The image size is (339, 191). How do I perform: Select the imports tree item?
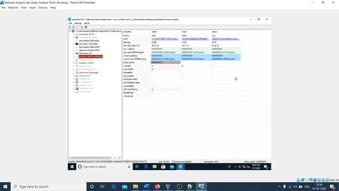(x=86, y=63)
